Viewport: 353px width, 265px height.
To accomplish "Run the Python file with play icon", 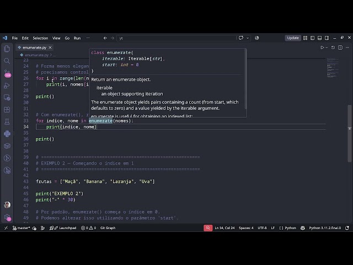I will (x=322, y=47).
